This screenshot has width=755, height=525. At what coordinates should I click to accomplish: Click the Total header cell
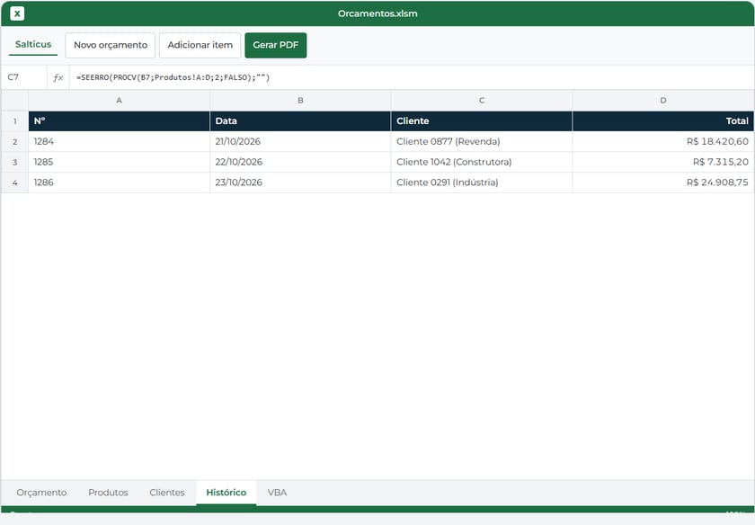click(663, 120)
